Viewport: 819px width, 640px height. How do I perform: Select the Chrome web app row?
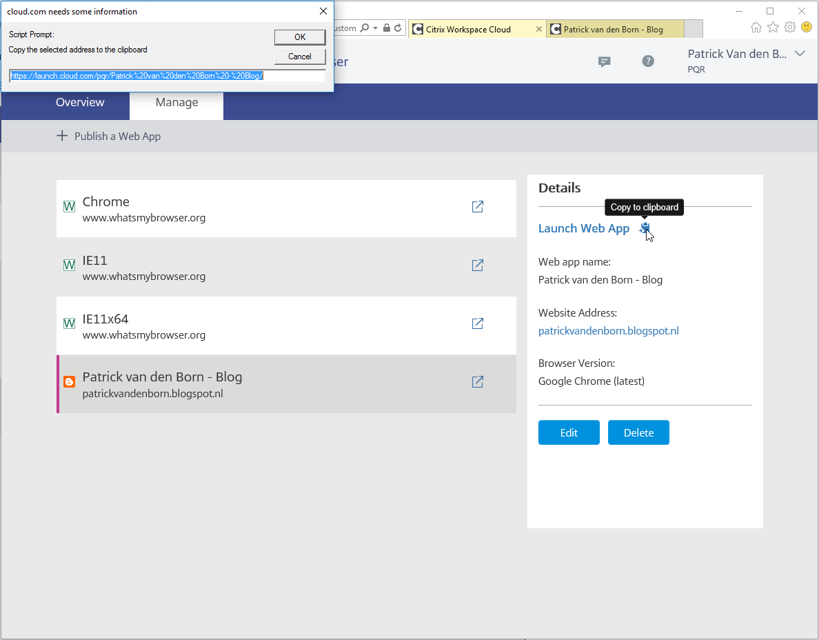coord(286,208)
